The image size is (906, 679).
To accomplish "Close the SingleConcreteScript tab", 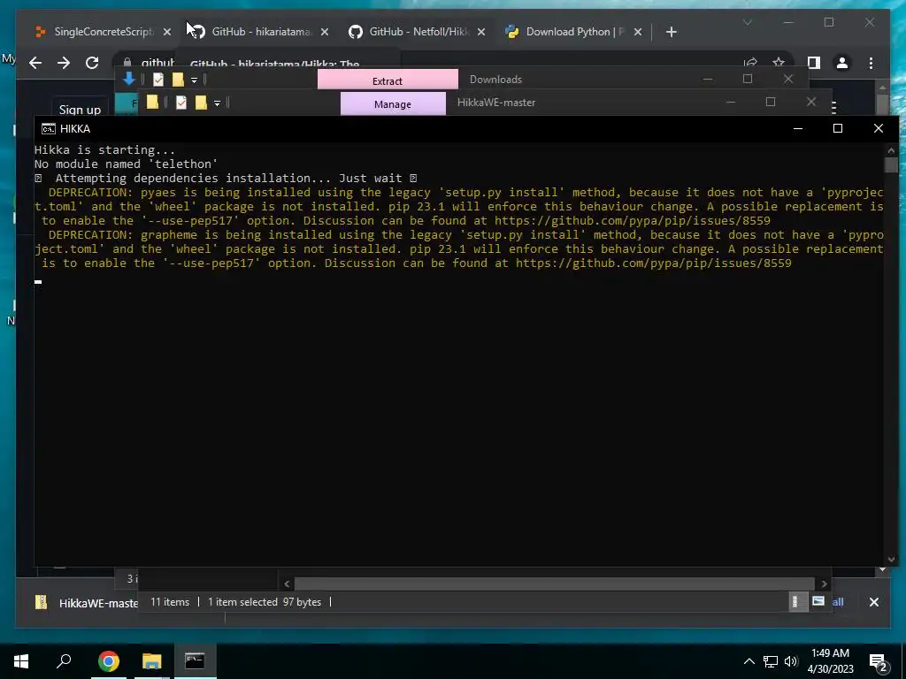I will coord(167,32).
